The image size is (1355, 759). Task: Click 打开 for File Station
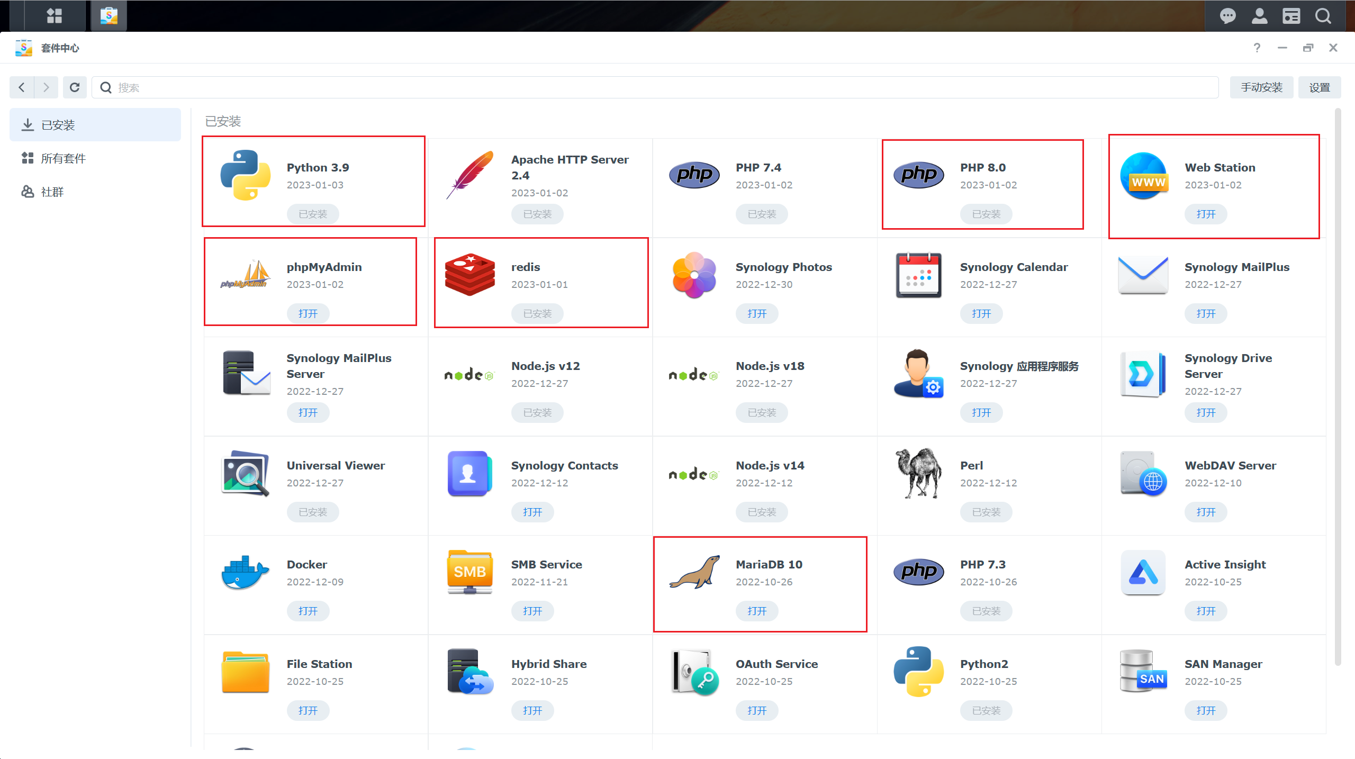pos(308,710)
